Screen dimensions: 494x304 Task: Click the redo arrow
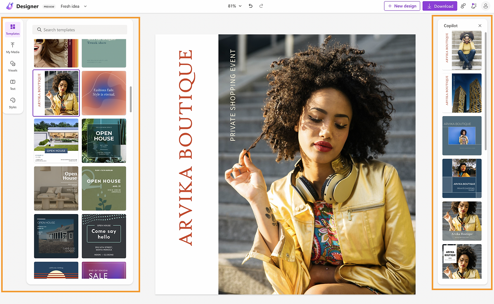pos(261,6)
